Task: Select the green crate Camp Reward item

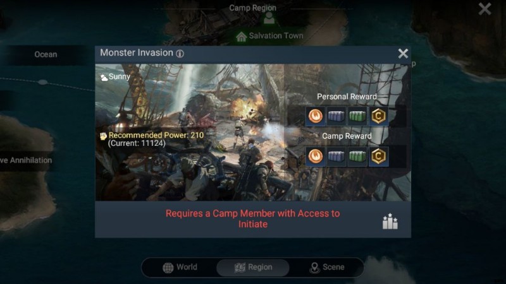Action: pyautogui.click(x=357, y=157)
